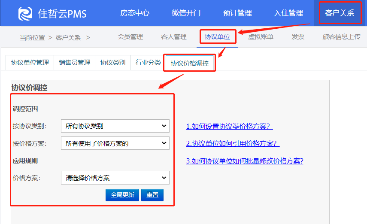Viewport: 367px width, 224px height.
Task: Switch to the 协议单位管理 tab
Action: [30, 63]
